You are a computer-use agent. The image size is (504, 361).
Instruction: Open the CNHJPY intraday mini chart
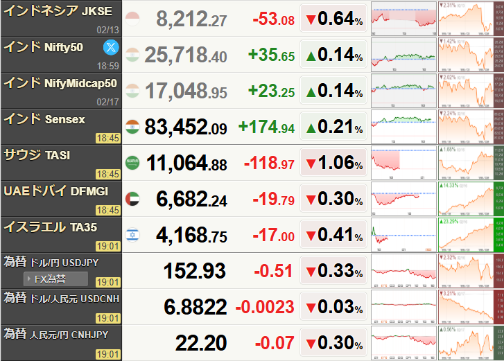(x=403, y=343)
